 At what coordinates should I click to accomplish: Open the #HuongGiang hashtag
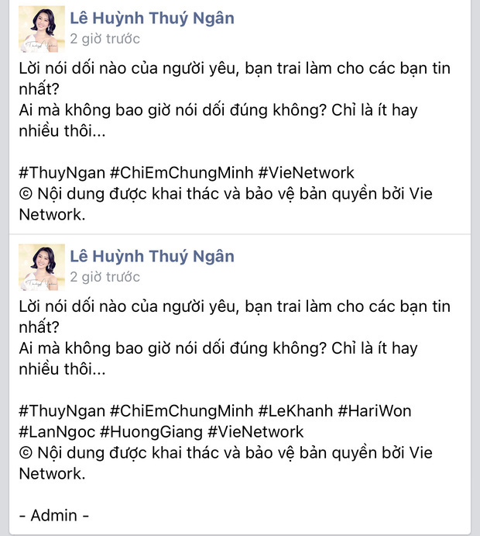click(x=151, y=432)
